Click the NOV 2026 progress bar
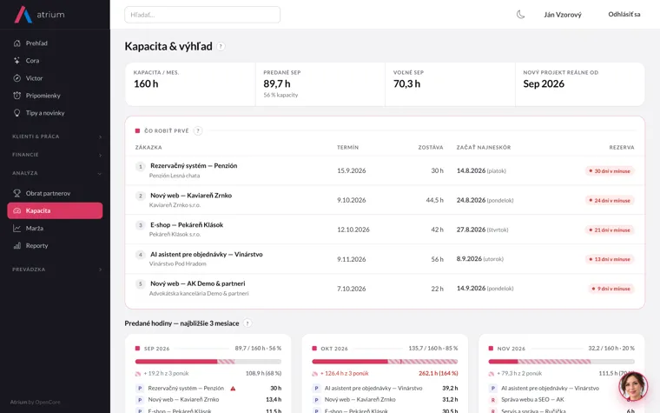This screenshot has width=660, height=413. coord(561,362)
